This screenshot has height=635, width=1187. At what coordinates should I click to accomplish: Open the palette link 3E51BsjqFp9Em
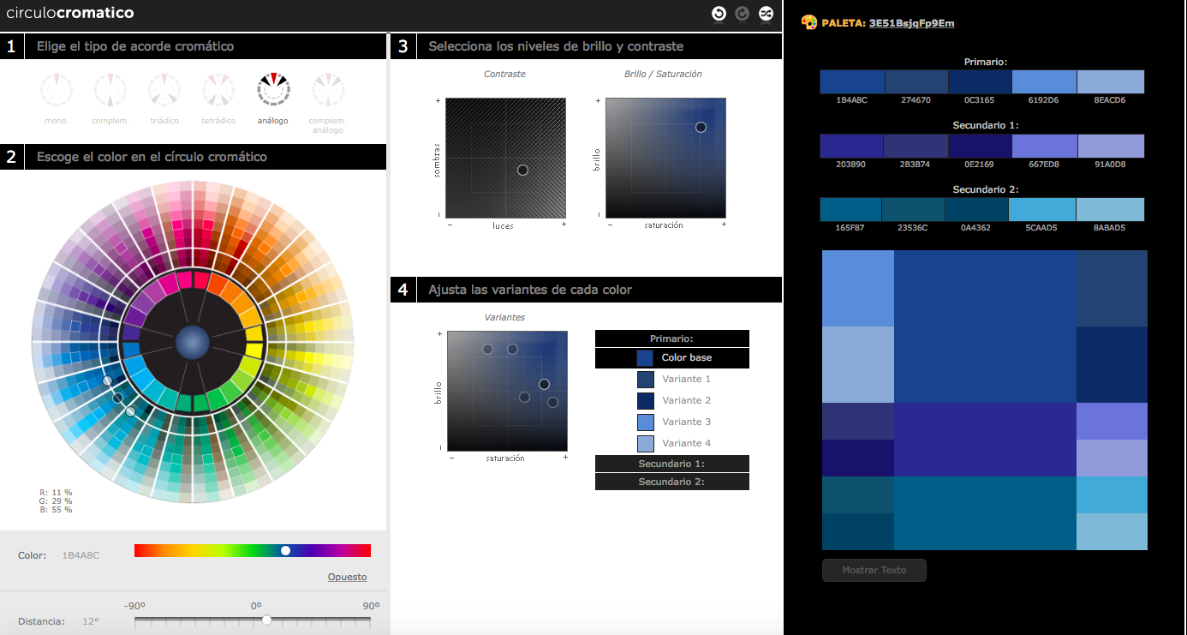911,23
